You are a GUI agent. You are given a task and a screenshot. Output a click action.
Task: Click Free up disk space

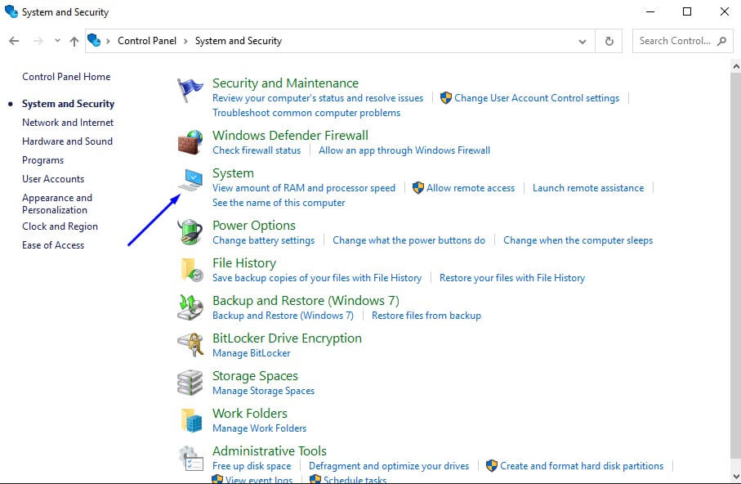(252, 466)
